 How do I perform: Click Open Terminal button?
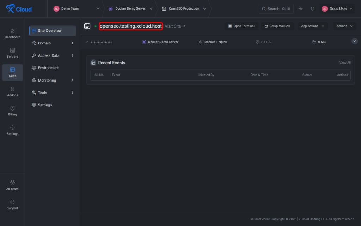pyautogui.click(x=241, y=26)
